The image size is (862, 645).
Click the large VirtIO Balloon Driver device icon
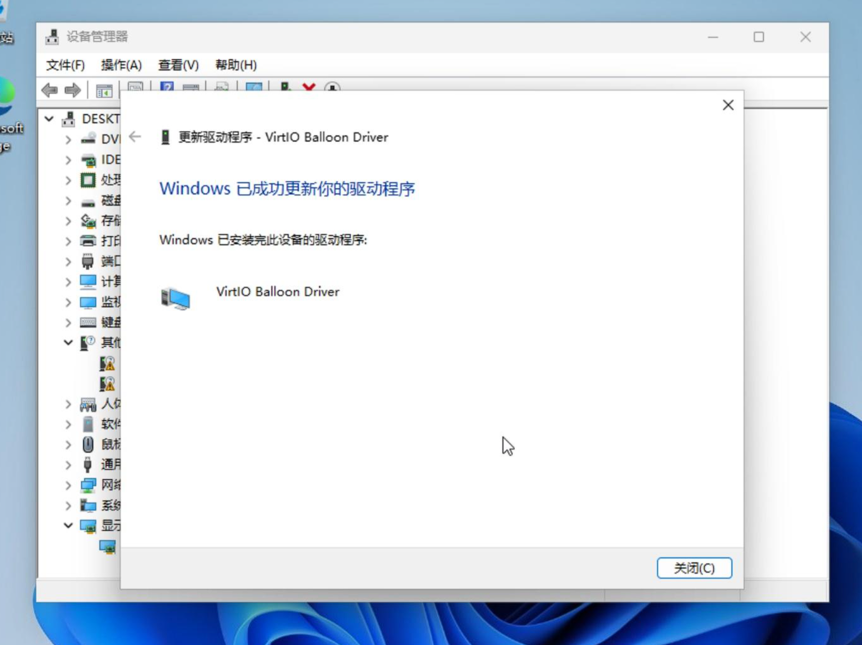pyautogui.click(x=175, y=298)
